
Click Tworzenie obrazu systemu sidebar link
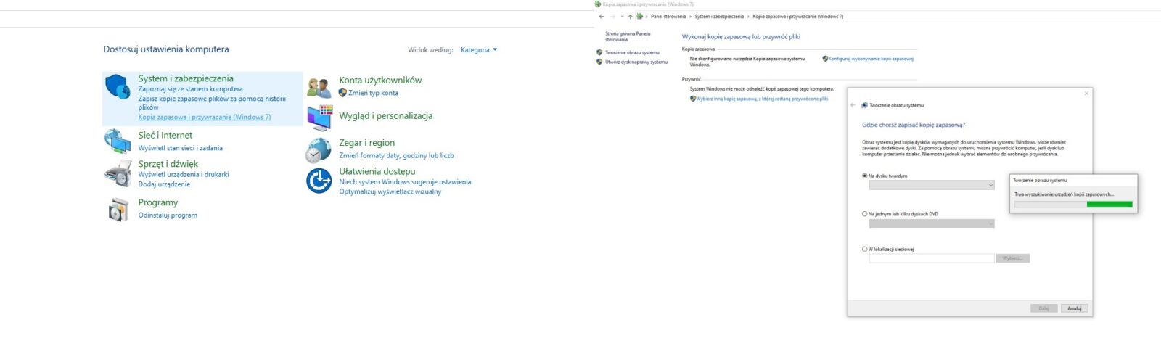(x=633, y=52)
